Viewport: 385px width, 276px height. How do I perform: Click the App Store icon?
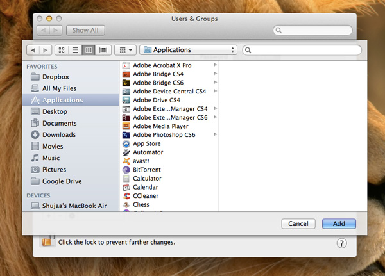click(x=126, y=144)
